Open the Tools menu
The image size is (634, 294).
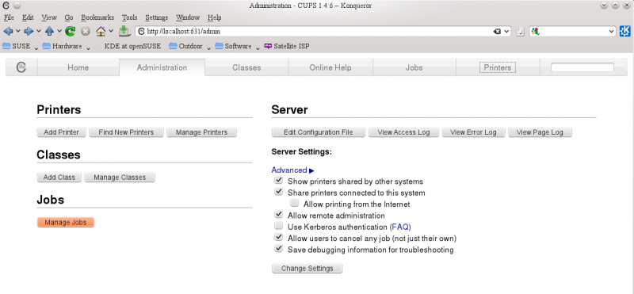(130, 17)
